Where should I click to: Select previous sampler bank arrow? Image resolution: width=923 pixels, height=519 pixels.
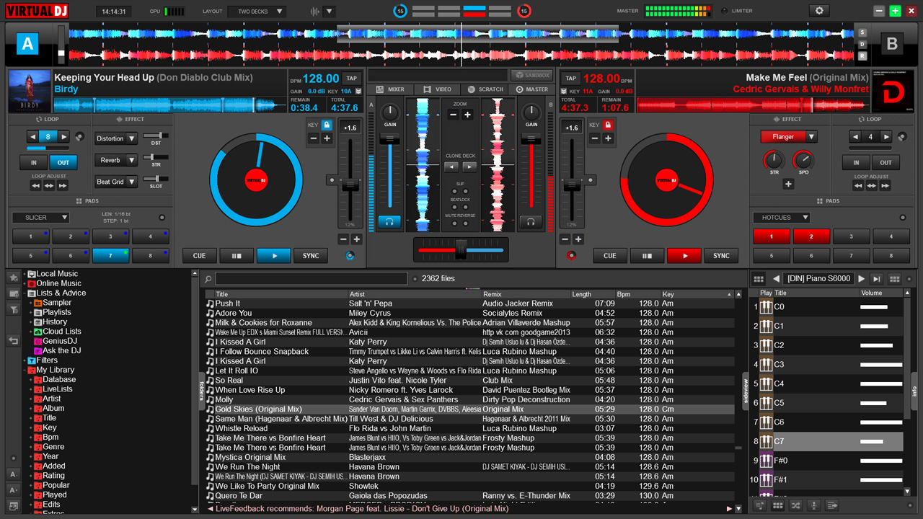(x=776, y=279)
